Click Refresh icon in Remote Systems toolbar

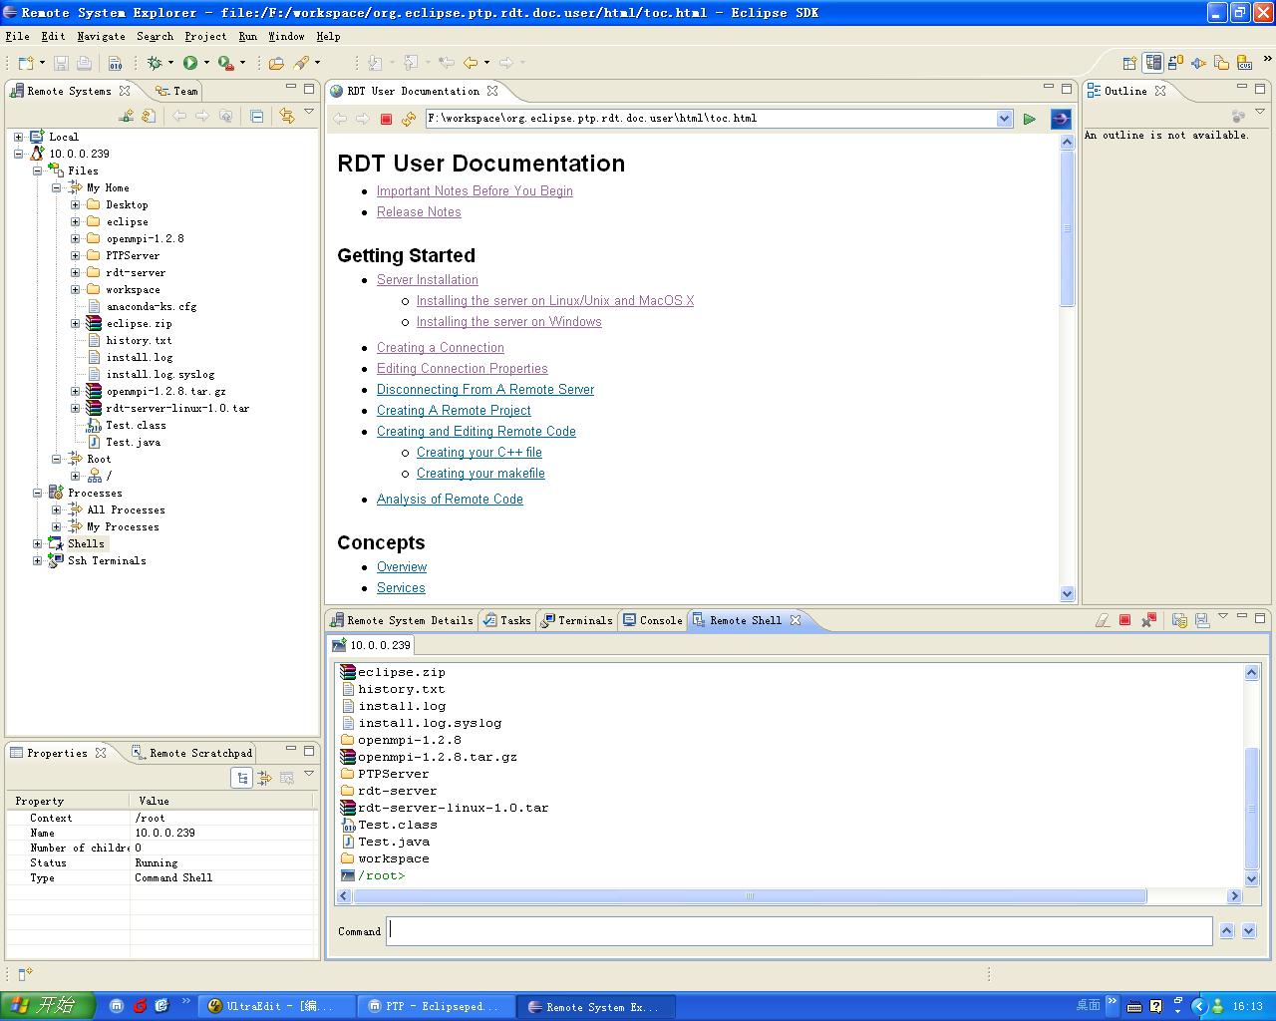[149, 116]
